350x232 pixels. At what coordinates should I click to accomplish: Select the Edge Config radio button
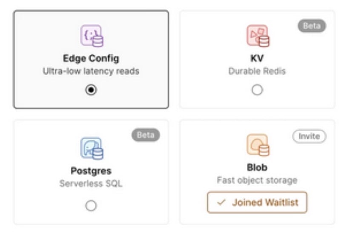pyautogui.click(x=91, y=90)
